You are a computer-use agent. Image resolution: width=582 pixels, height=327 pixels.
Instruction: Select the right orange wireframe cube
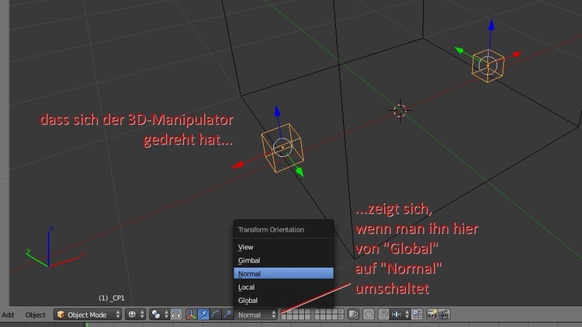(x=488, y=66)
